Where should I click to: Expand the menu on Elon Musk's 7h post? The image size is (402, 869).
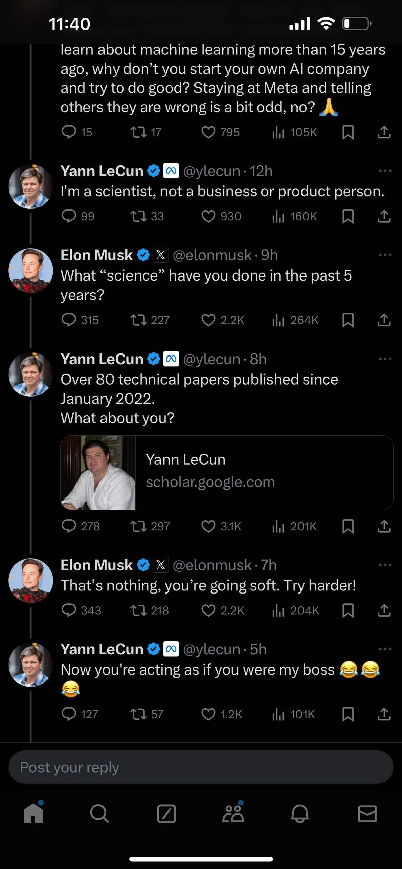point(385,565)
